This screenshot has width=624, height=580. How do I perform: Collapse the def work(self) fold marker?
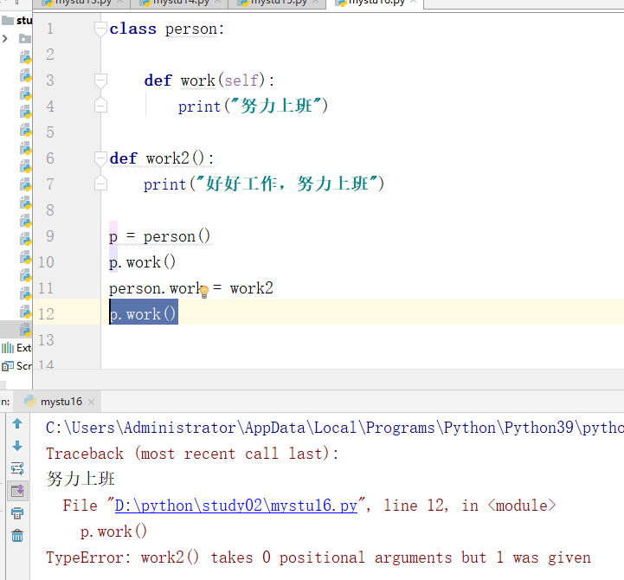(x=100, y=81)
